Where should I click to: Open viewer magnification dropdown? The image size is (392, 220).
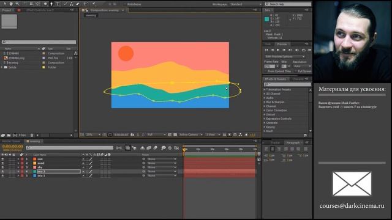(x=93, y=134)
